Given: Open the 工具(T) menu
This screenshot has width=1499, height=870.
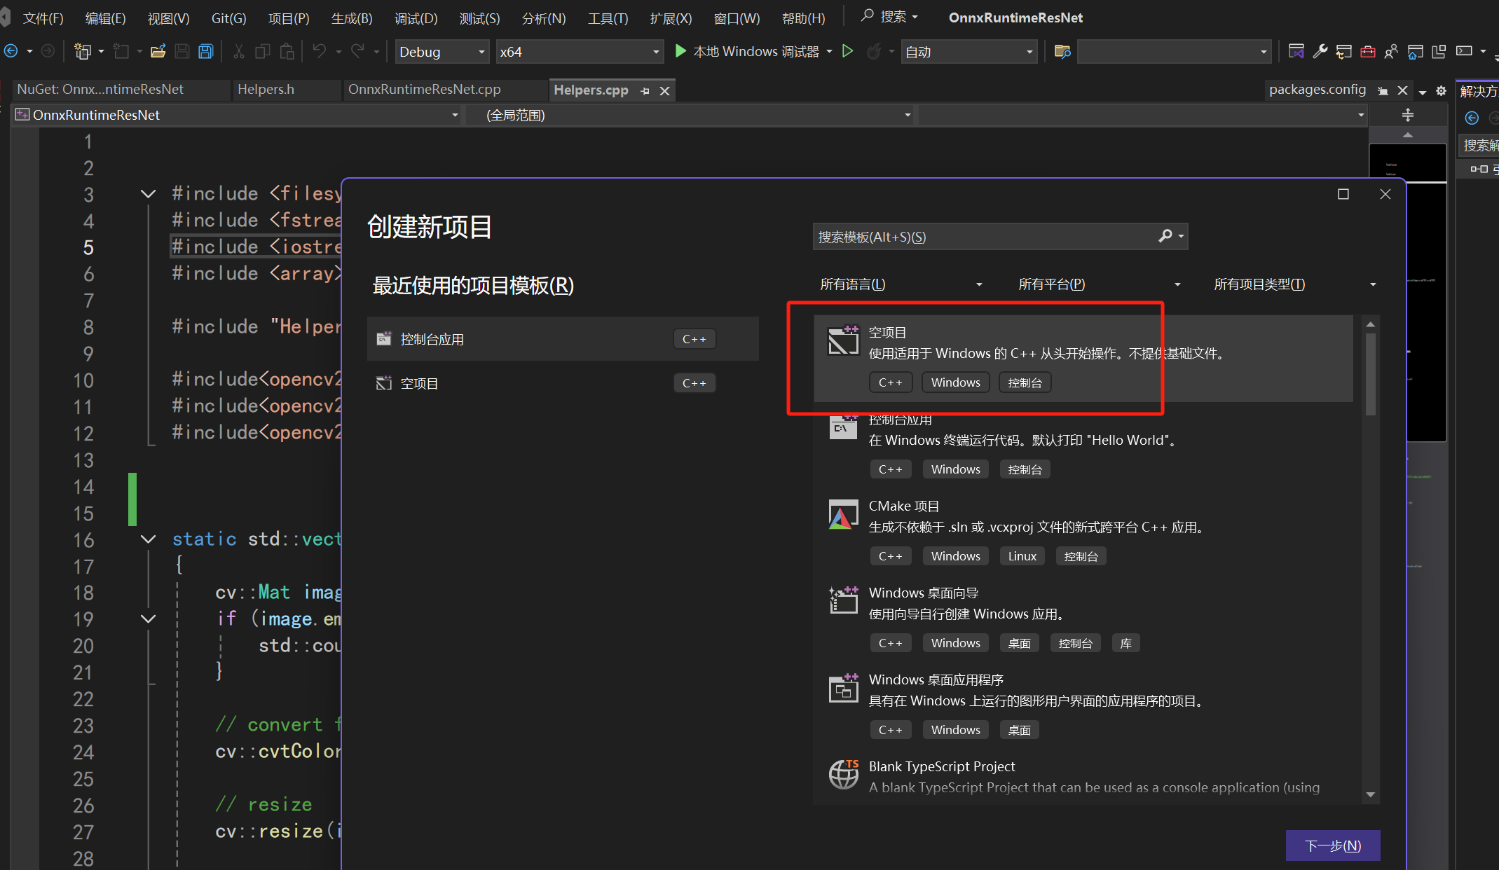Looking at the screenshot, I should 607,18.
